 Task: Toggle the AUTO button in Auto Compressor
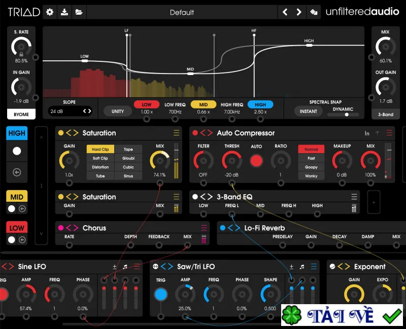tap(256, 161)
